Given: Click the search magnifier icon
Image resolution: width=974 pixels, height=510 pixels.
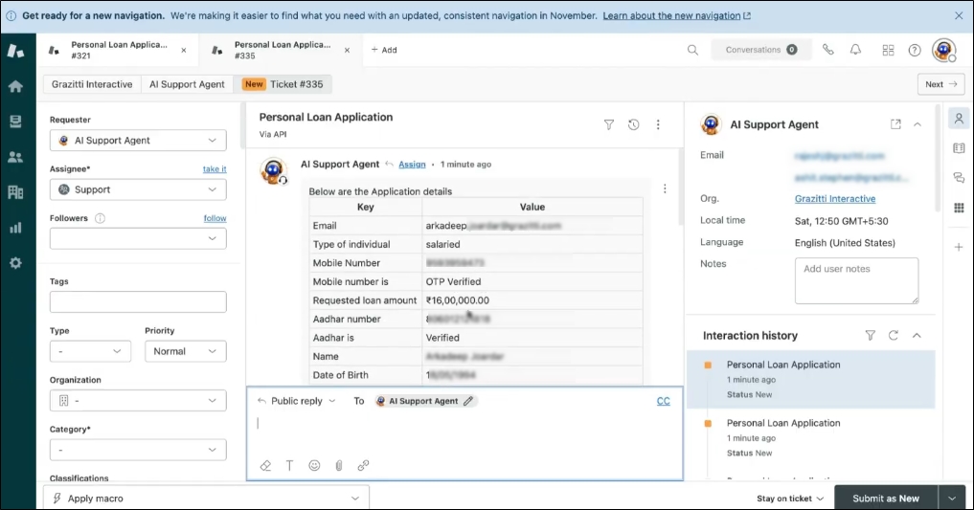Looking at the screenshot, I should point(692,50).
